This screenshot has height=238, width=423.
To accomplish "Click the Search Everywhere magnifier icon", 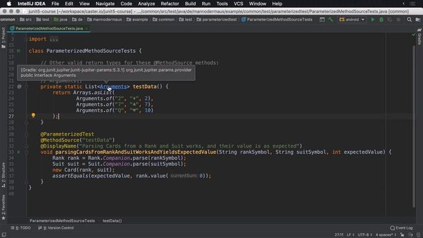I will click(409, 19).
